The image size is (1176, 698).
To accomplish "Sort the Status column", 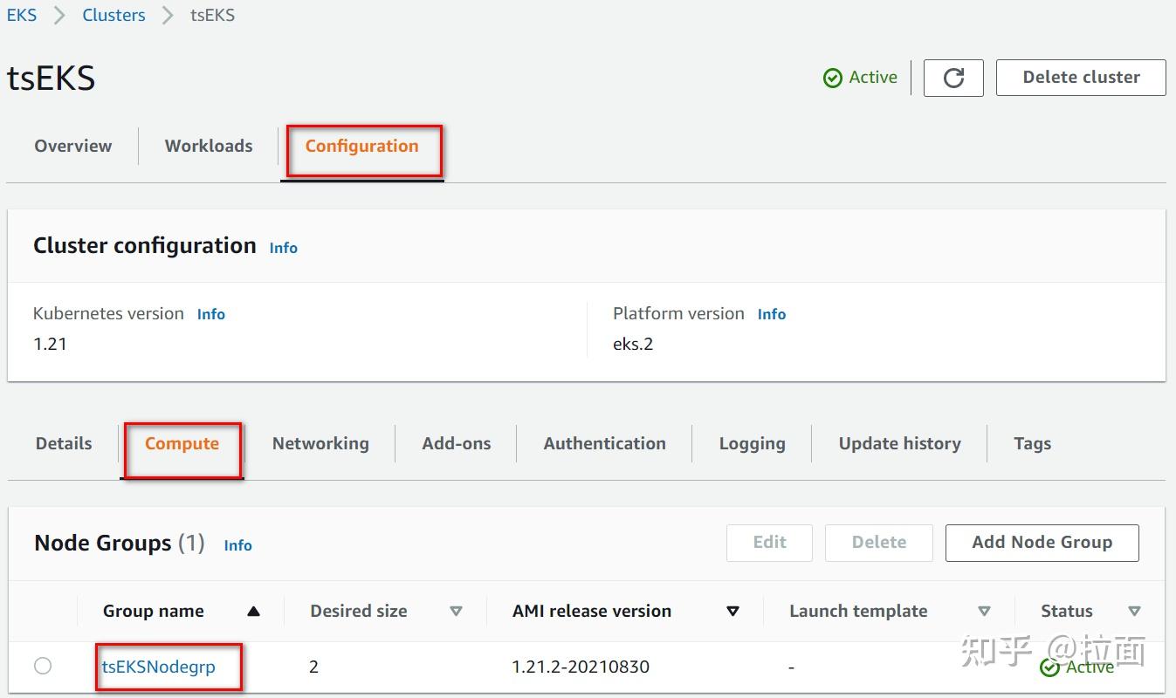I will [1134, 612].
